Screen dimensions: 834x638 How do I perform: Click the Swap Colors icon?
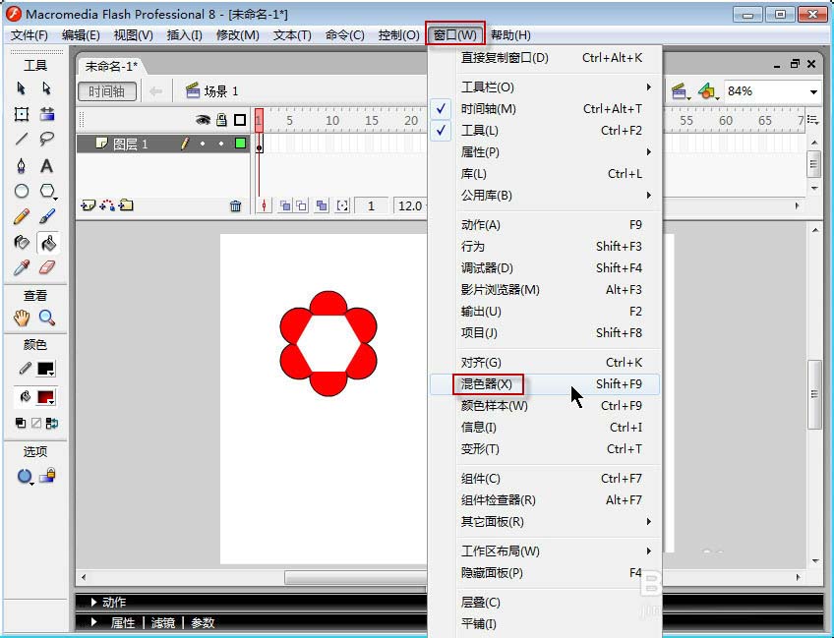coord(52,424)
